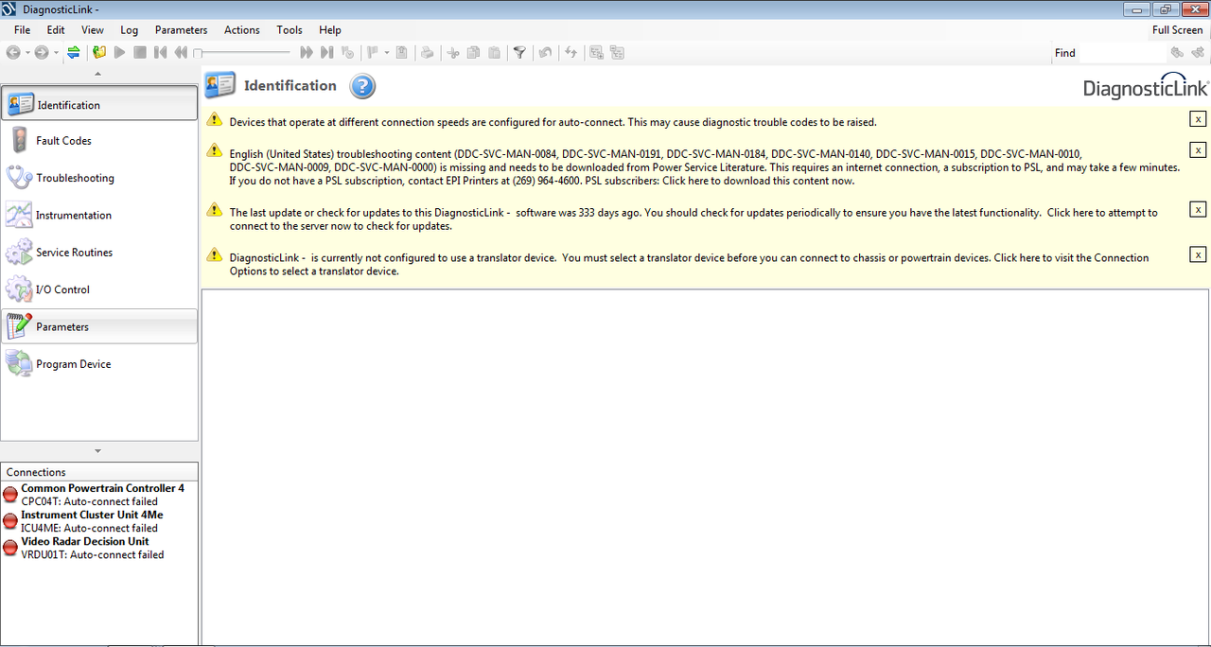Open the dropdown arrow beside the flag icon

387,53
